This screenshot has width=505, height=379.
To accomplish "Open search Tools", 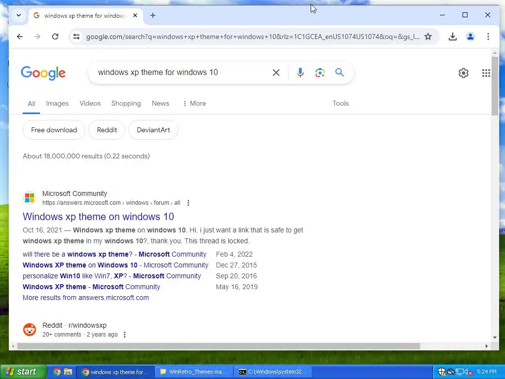I will point(340,104).
